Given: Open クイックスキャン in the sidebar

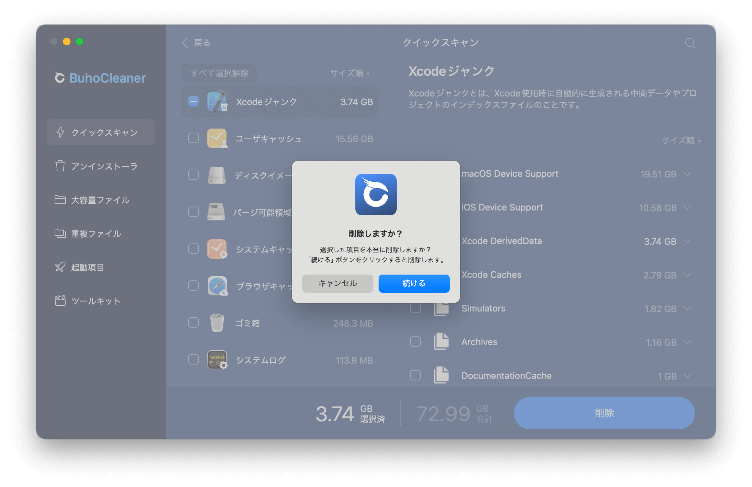Looking at the screenshot, I should click(101, 132).
